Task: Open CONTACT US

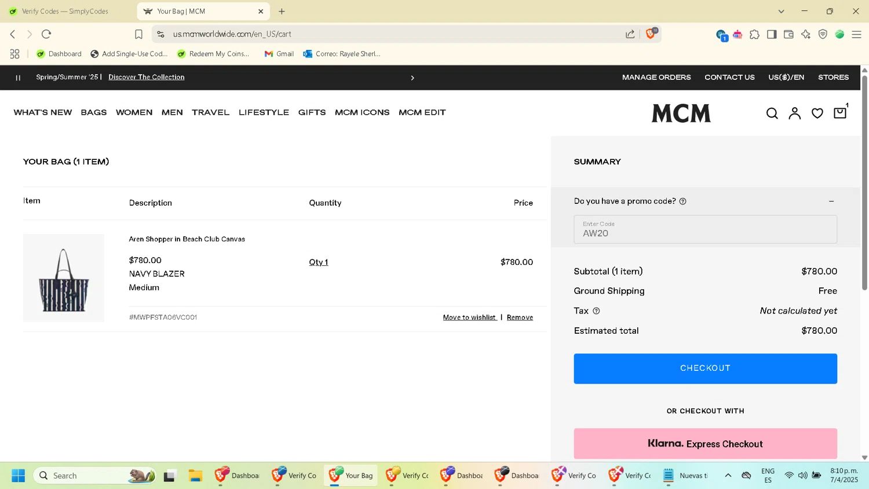Action: click(729, 78)
